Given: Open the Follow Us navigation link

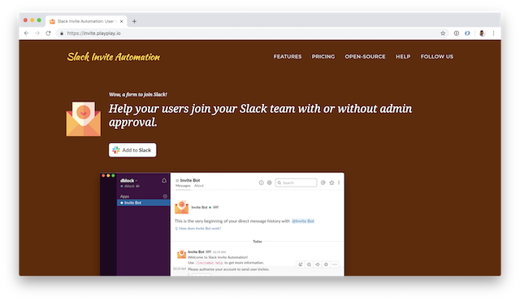Looking at the screenshot, I should tap(437, 57).
